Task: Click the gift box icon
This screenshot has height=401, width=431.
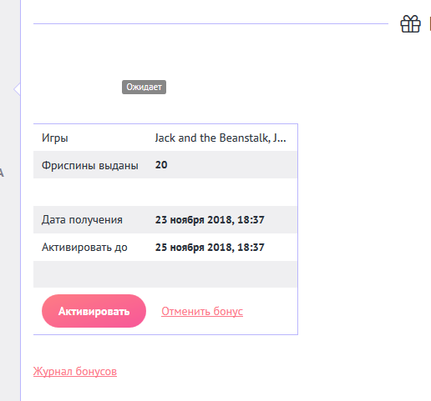Action: click(x=410, y=24)
